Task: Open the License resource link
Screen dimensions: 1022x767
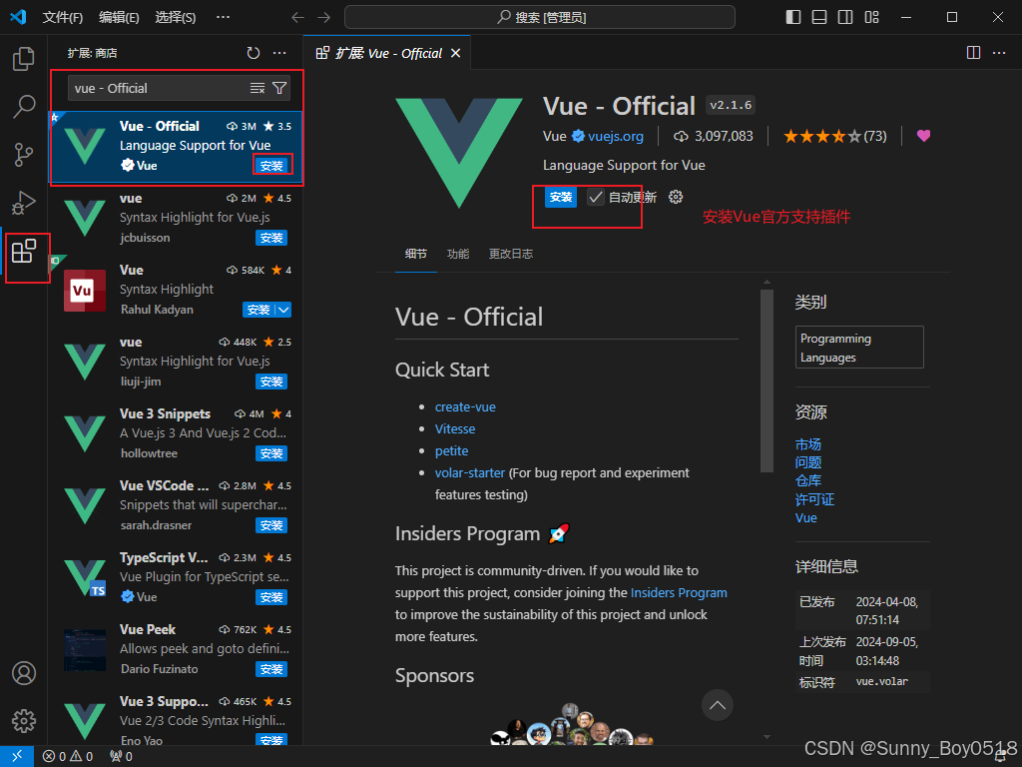Action: pos(814,499)
